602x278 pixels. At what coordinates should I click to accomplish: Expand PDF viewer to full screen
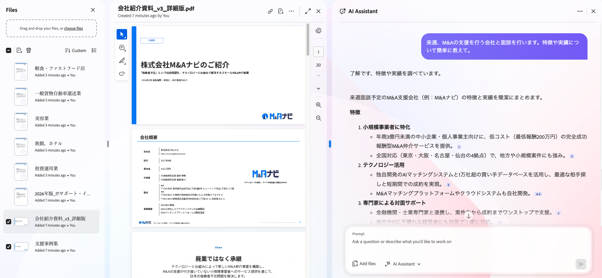pyautogui.click(x=308, y=11)
